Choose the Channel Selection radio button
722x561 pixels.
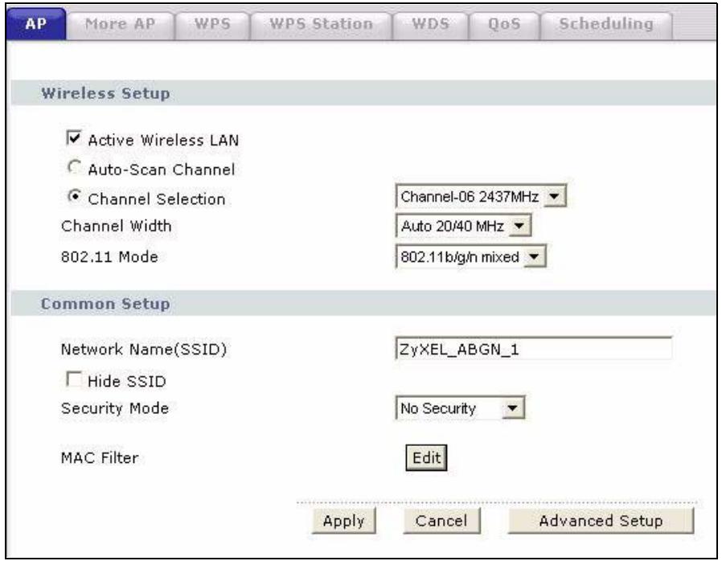point(74,197)
